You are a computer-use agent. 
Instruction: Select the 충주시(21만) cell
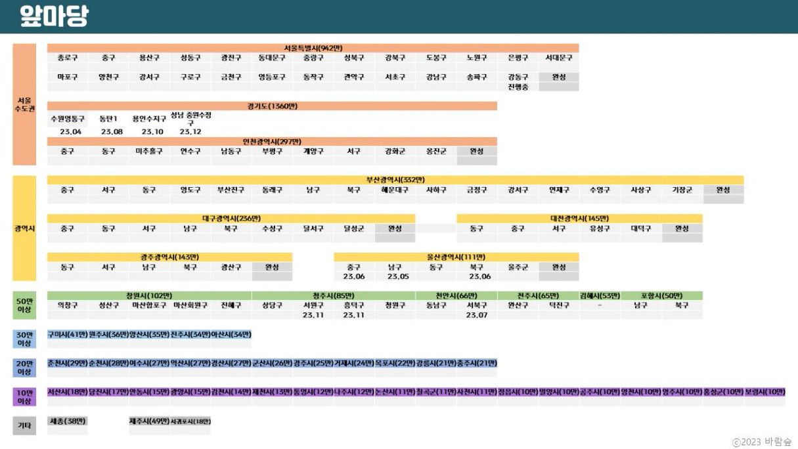(x=477, y=363)
